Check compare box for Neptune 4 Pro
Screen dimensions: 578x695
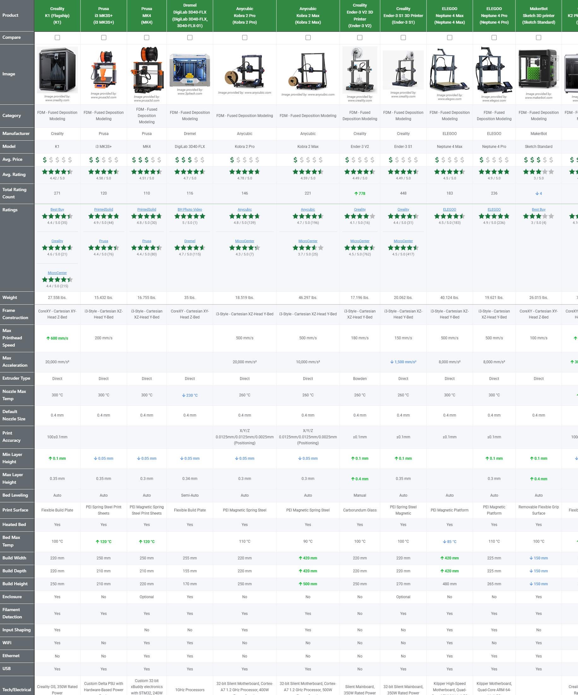click(x=494, y=38)
